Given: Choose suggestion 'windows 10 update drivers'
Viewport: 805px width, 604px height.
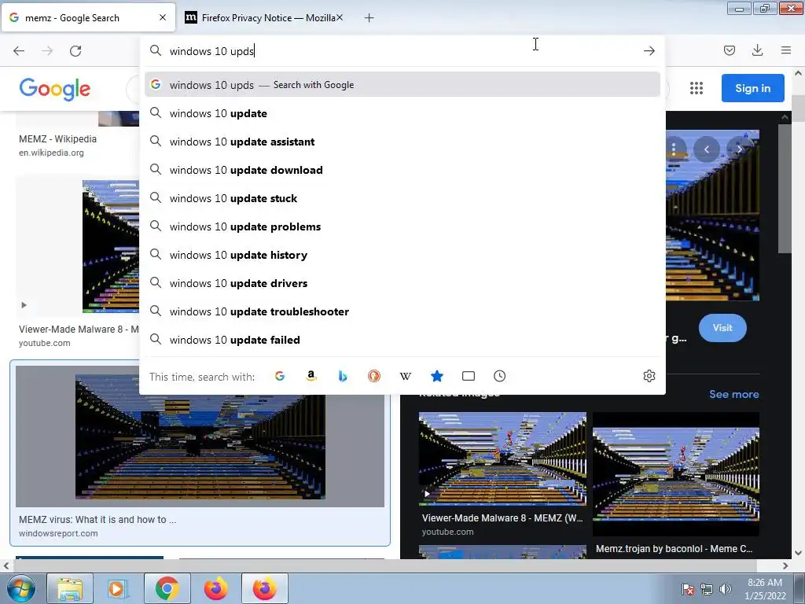Looking at the screenshot, I should point(402,283).
